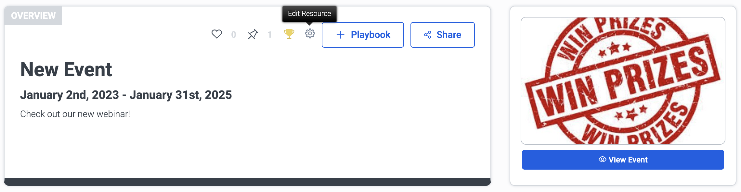Viewport: 741px width, 192px height.
Task: Click the 'Check out our new webinar!' description
Action: [75, 114]
